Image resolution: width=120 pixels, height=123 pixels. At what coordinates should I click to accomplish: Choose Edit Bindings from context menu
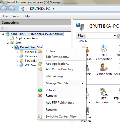(61, 76)
